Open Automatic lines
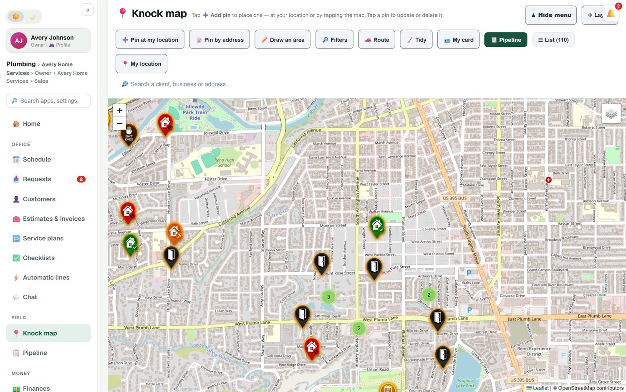 (48, 277)
